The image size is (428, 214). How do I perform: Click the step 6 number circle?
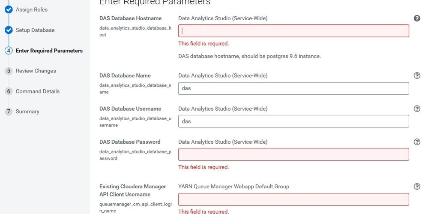coord(9,91)
